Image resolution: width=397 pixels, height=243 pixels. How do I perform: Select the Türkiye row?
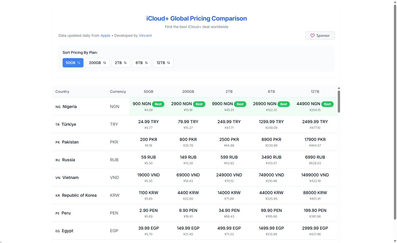(x=69, y=124)
